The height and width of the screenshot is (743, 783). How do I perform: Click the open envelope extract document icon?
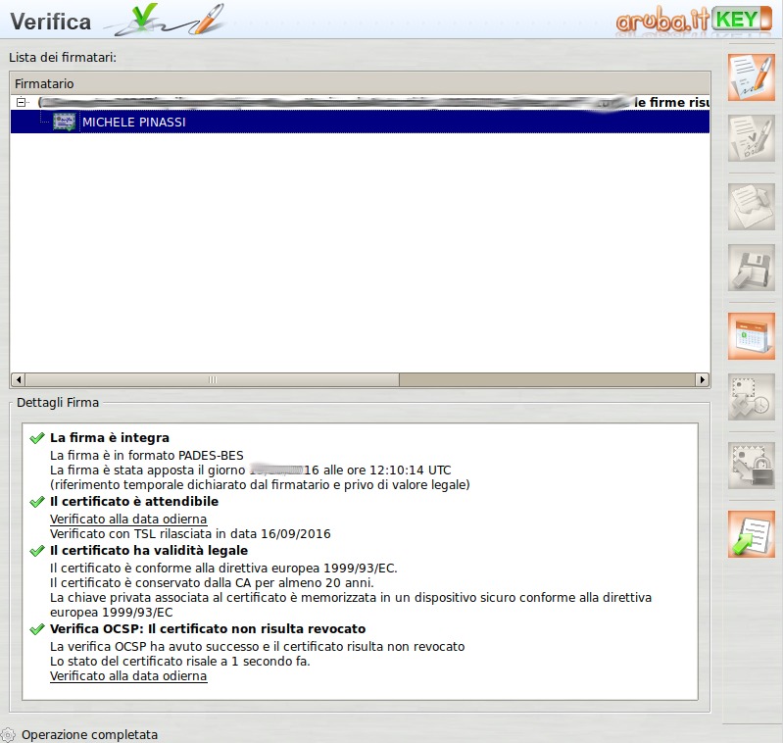(x=751, y=207)
